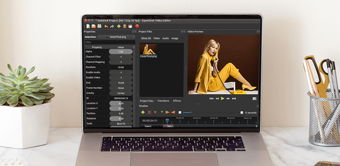Open the Selection dropdown for CoverFinal.png
340x166 pixels.
[x=117, y=37]
